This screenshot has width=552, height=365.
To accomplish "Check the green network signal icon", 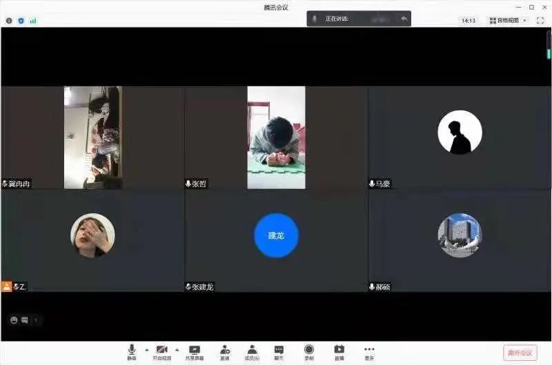I will (32, 21).
